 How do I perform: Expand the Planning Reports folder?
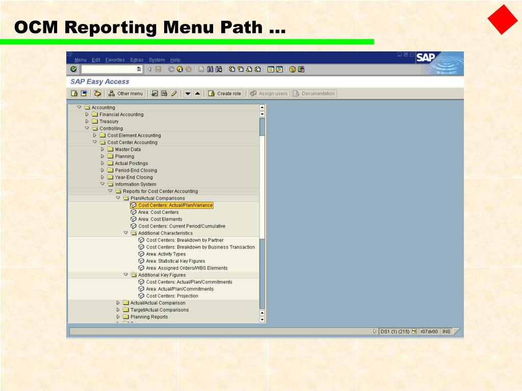coord(118,317)
